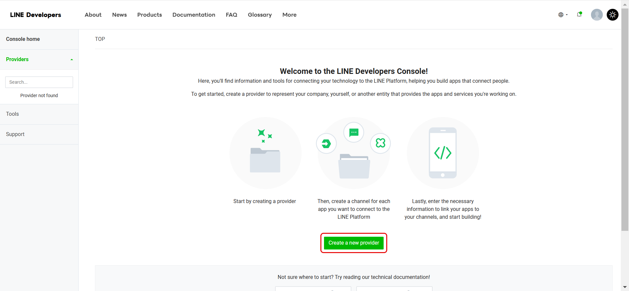Open the Products menu
629x291 pixels.
click(149, 15)
